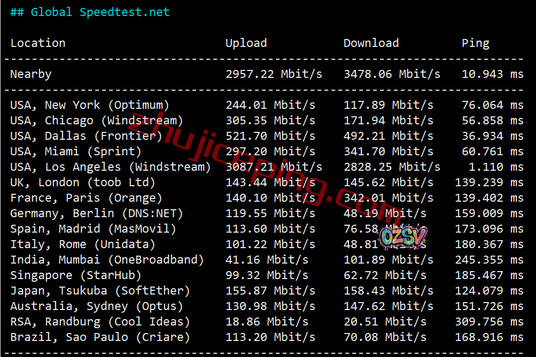Click the 309.756 ms ping value
Screen dimensions: 536x357
[489, 321]
